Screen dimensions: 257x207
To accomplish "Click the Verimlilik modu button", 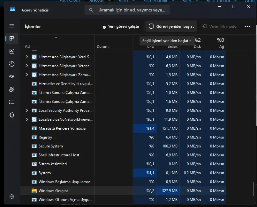I will point(219,26).
